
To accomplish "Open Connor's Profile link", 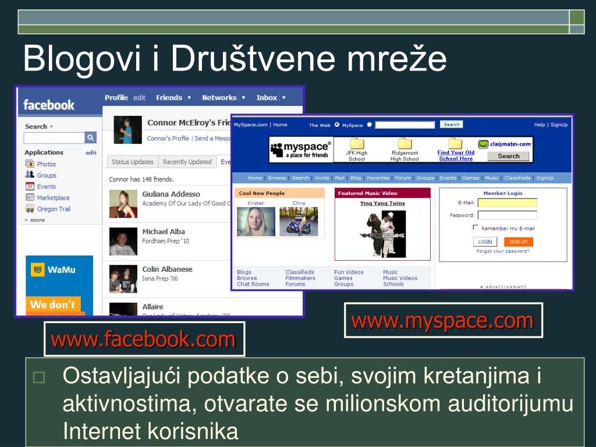I will tap(168, 139).
